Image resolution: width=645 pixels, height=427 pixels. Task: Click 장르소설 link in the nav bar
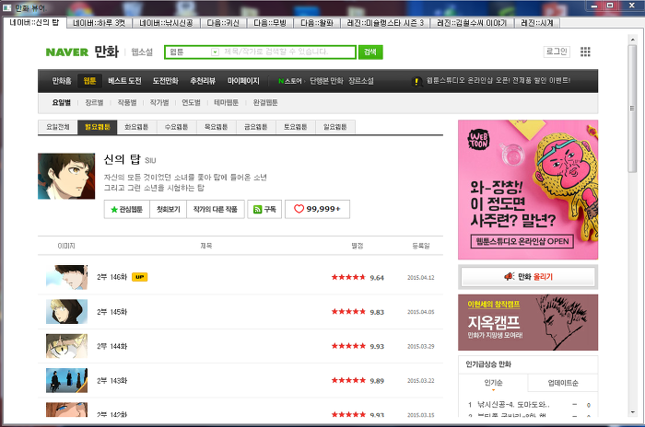pos(361,81)
